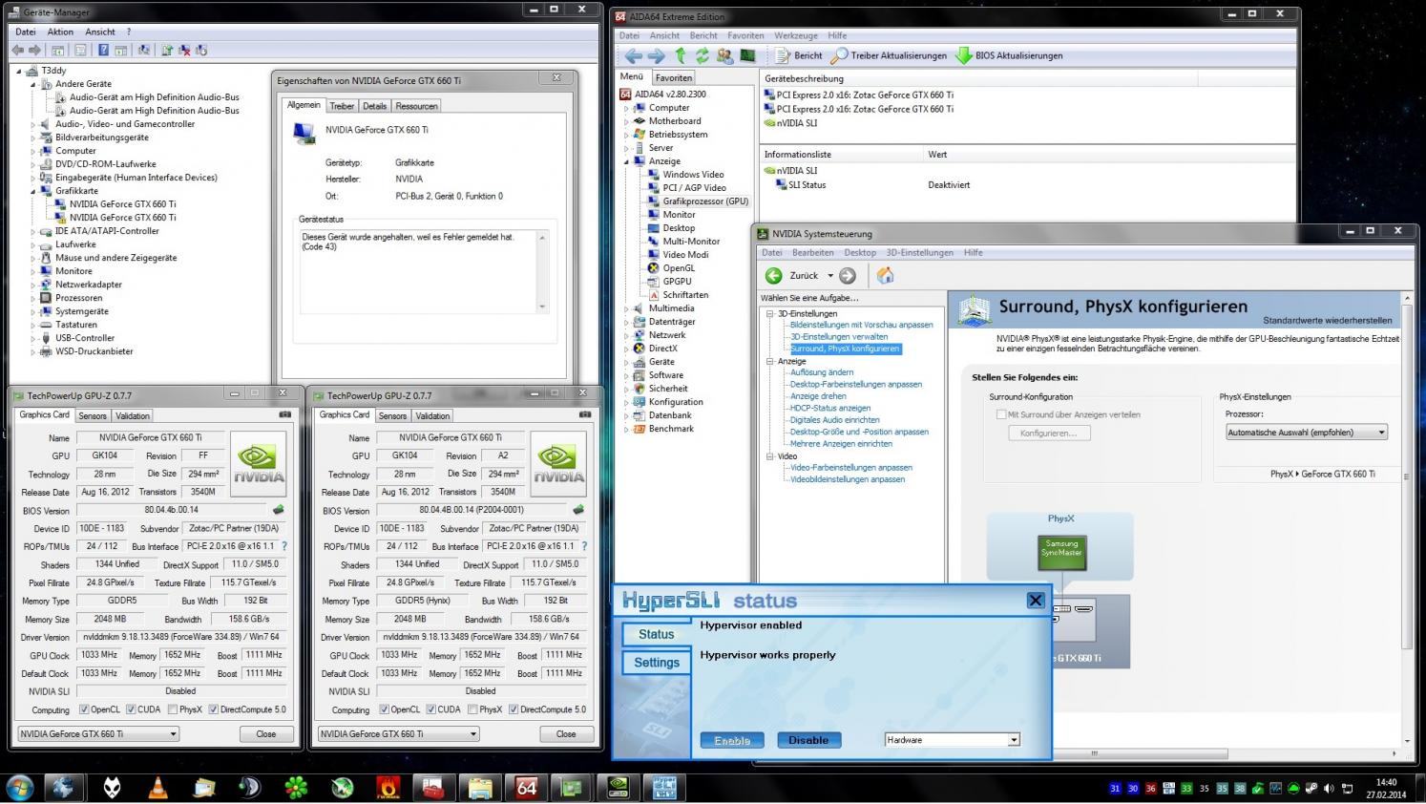The width and height of the screenshot is (1426, 804).
Task: Click AIDA64 forward arrow toolbar icon
Action: coord(656,55)
